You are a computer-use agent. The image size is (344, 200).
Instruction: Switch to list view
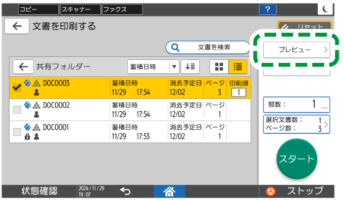(x=238, y=66)
